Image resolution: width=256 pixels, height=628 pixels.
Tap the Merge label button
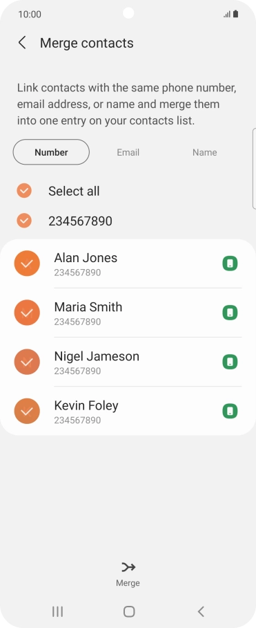[x=128, y=583]
